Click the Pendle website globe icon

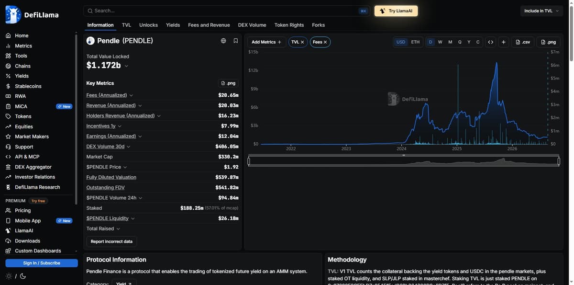223,41
